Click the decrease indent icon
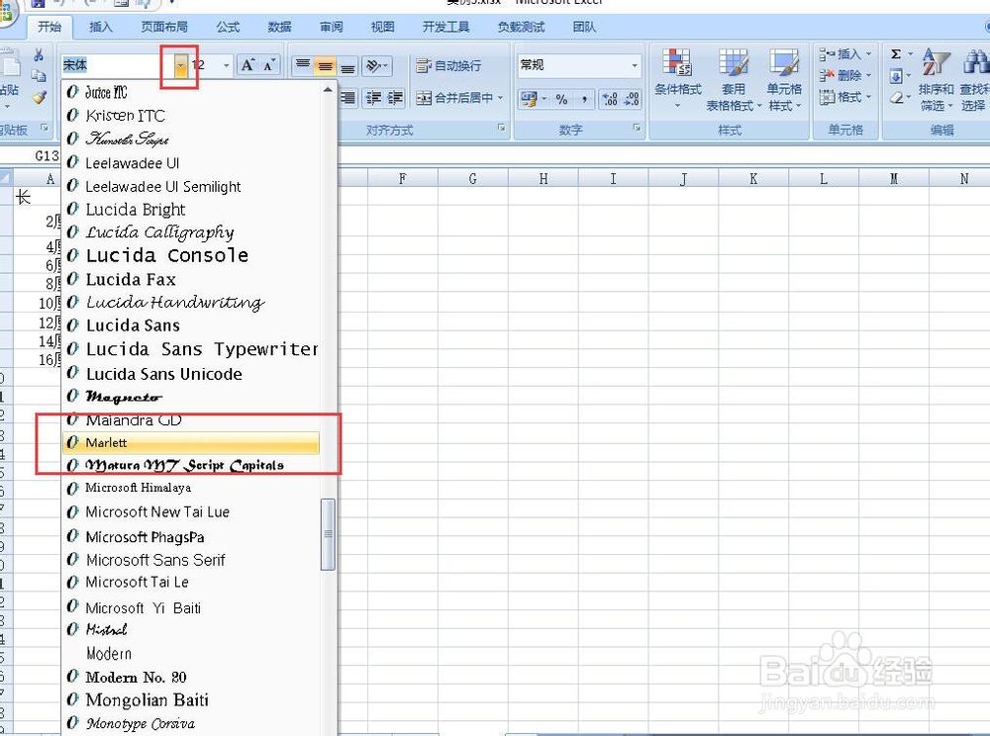 pos(373,98)
